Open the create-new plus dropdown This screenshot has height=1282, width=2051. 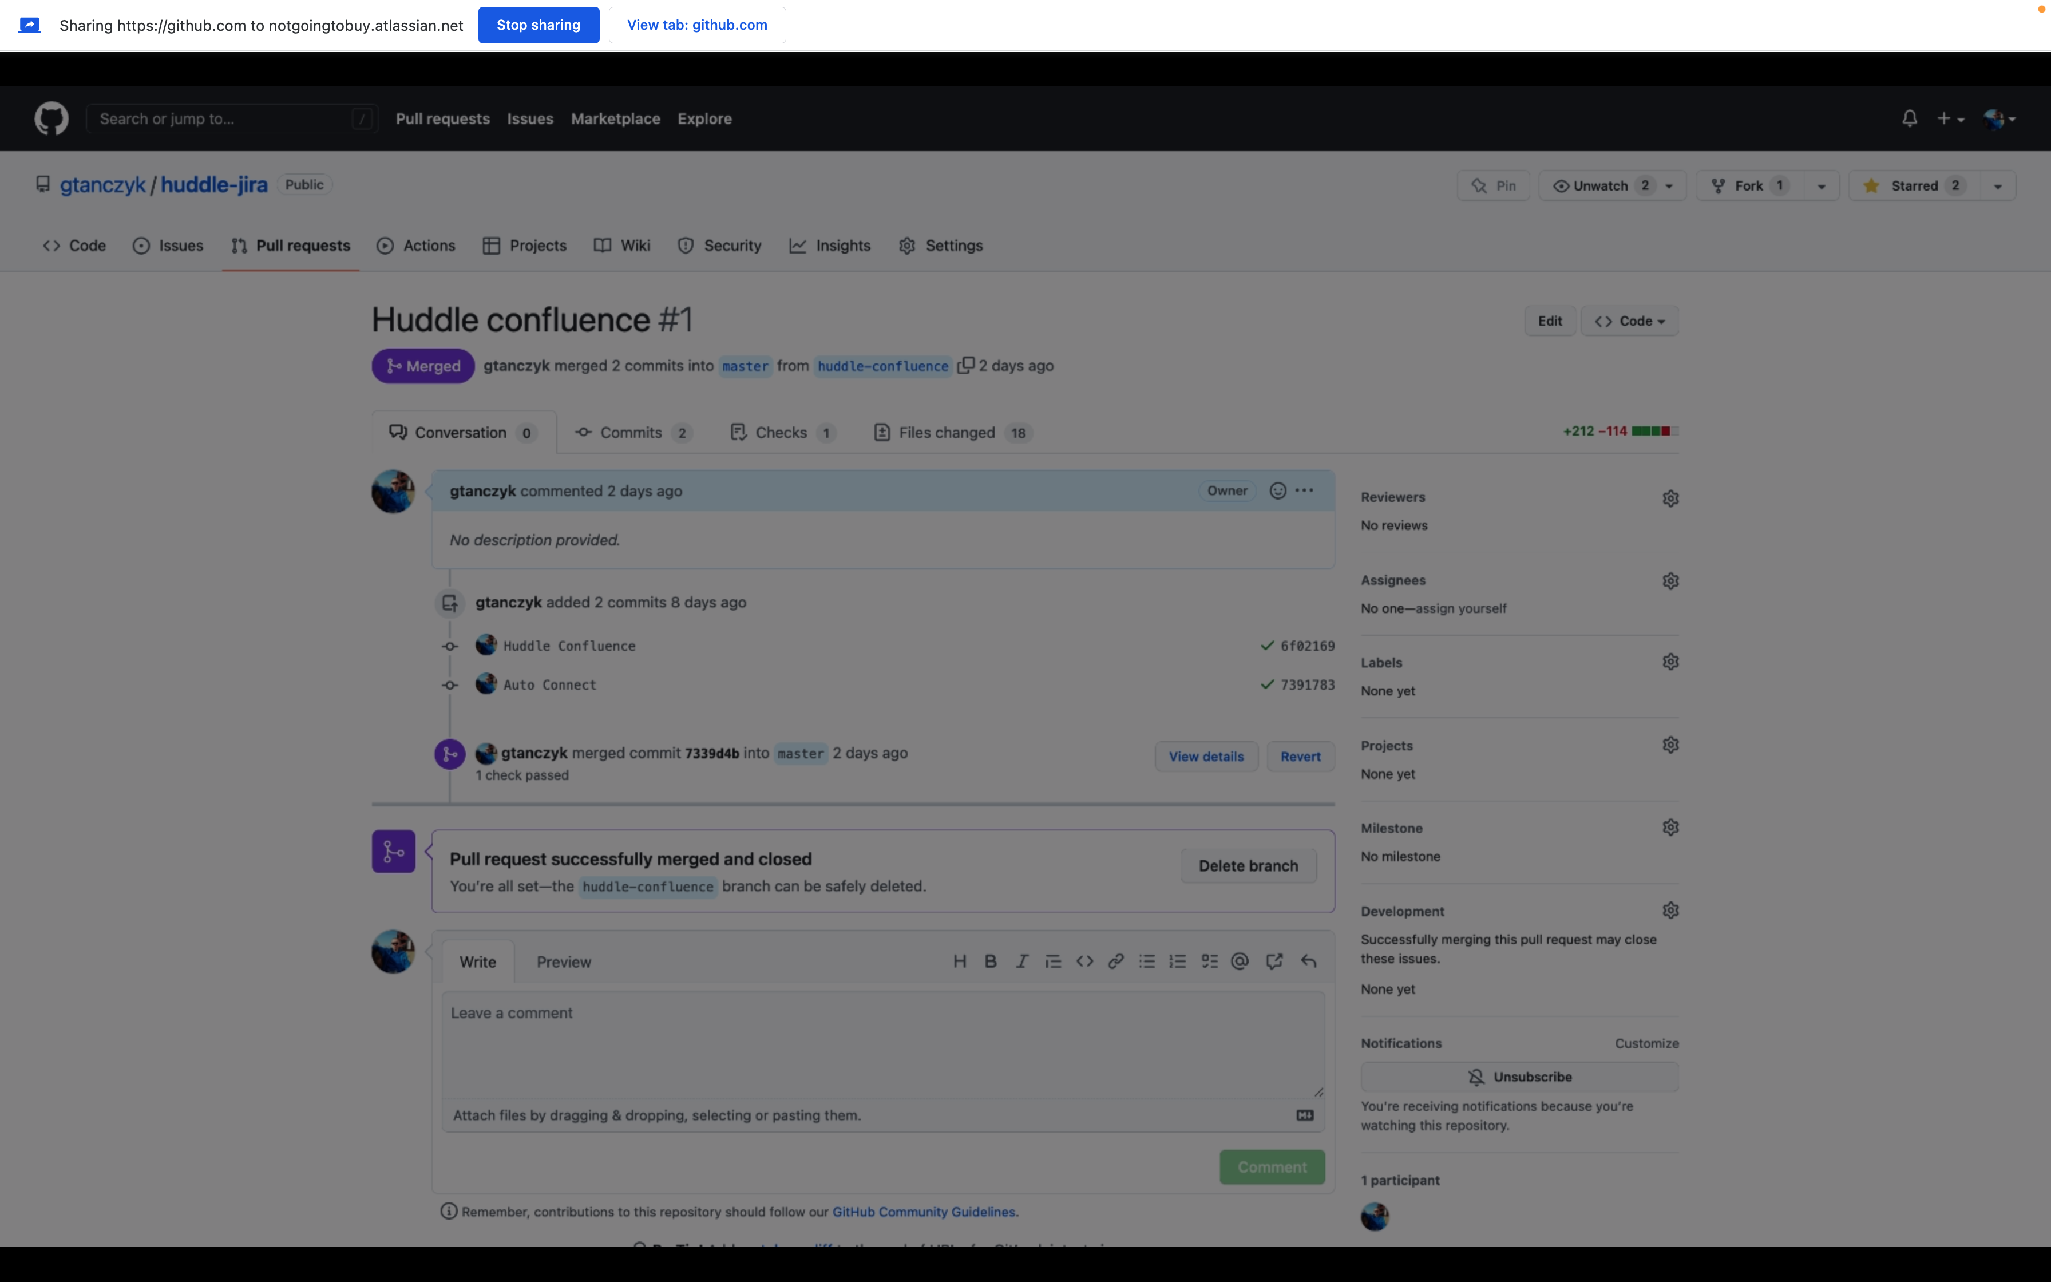pos(1949,118)
